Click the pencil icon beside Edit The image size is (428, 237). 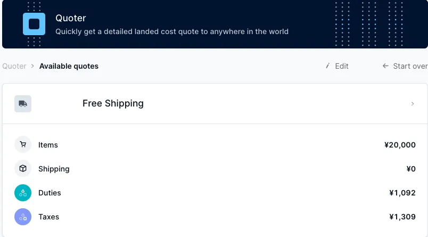(328, 66)
